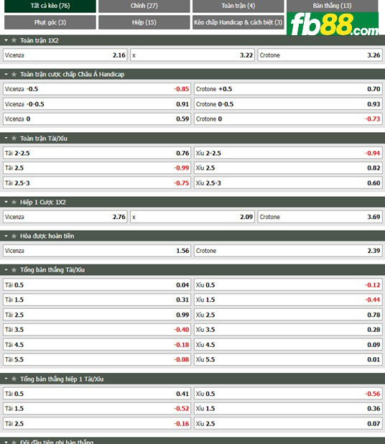Pick Vicenza 0 handicap at 0.59
This screenshot has width=385, height=444.
97,119
